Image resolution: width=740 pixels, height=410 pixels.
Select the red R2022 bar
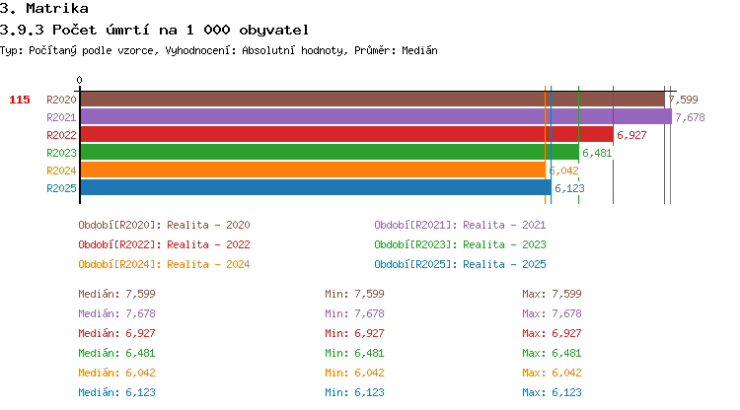(346, 135)
